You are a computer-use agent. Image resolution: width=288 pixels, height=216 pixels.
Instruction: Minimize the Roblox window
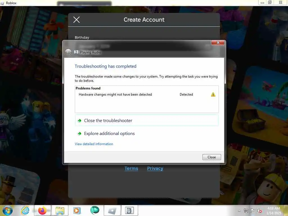tap(262, 3)
